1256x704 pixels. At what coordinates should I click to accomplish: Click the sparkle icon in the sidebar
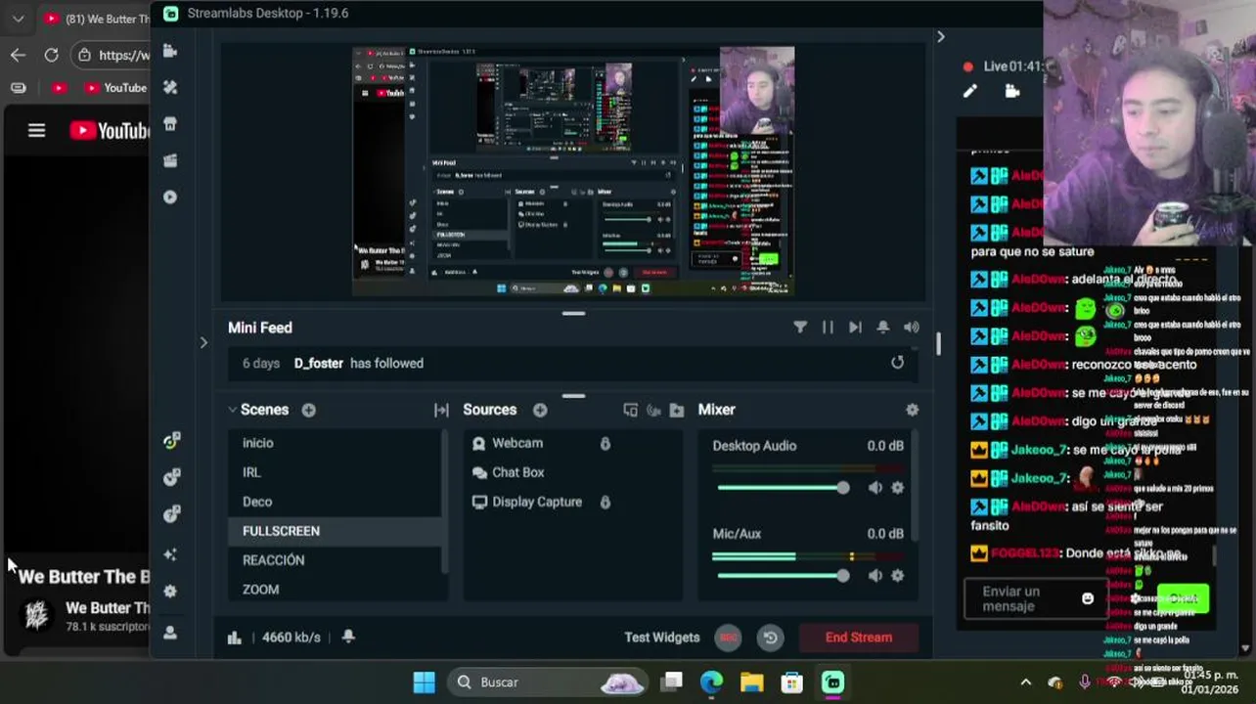click(170, 554)
